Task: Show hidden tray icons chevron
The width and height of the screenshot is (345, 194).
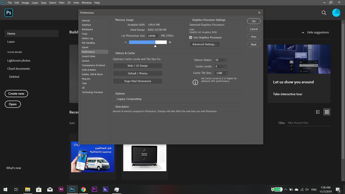Action: (x=286, y=190)
